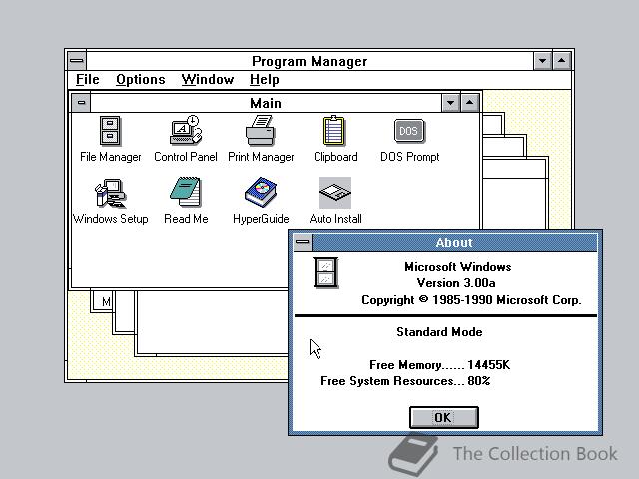This screenshot has width=639, height=479.
Task: Click the 'Free System Resources... 80%' line
Action: point(405,381)
